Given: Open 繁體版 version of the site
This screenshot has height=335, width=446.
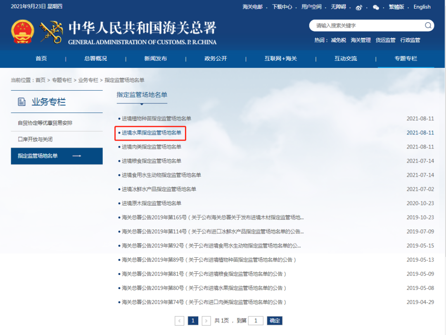Looking at the screenshot, I should (x=396, y=7).
